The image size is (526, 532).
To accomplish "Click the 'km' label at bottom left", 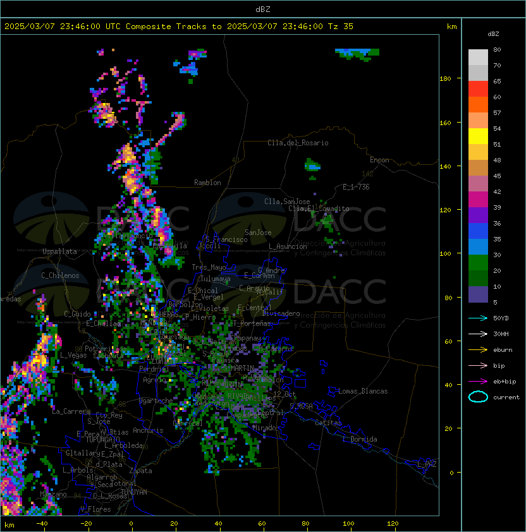I will point(9,525).
